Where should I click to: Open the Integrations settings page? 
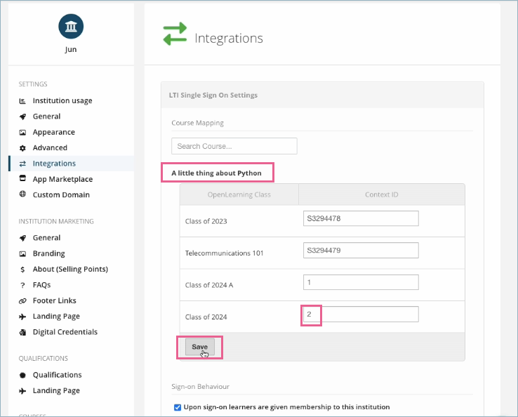[54, 164]
